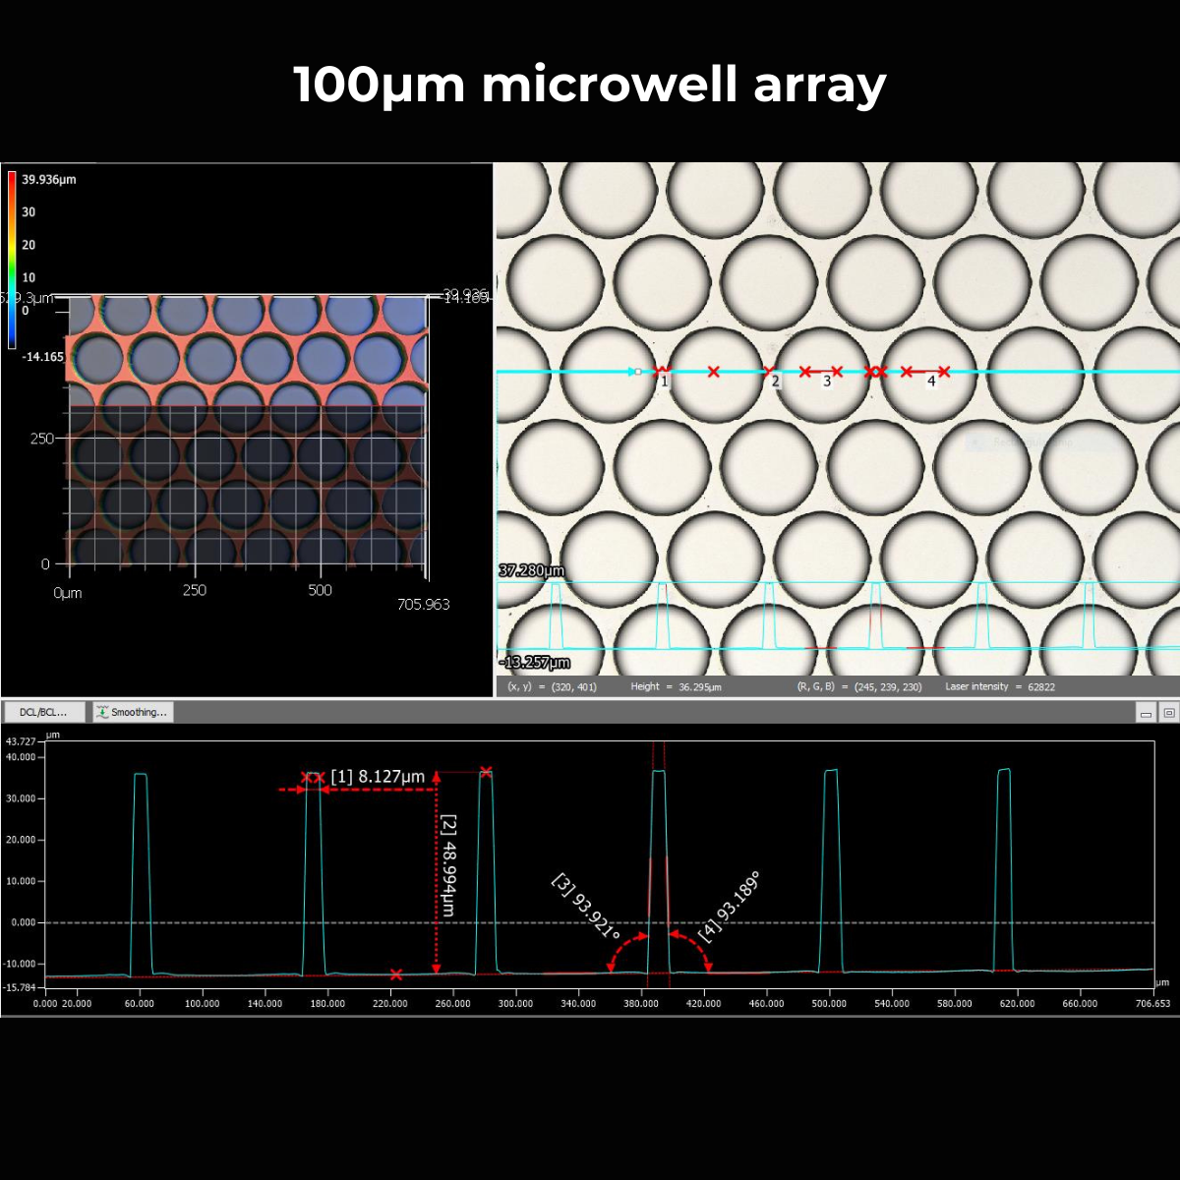Viewport: 1180px width, 1180px height.
Task: Click the 3D height map view
Action: point(246,433)
